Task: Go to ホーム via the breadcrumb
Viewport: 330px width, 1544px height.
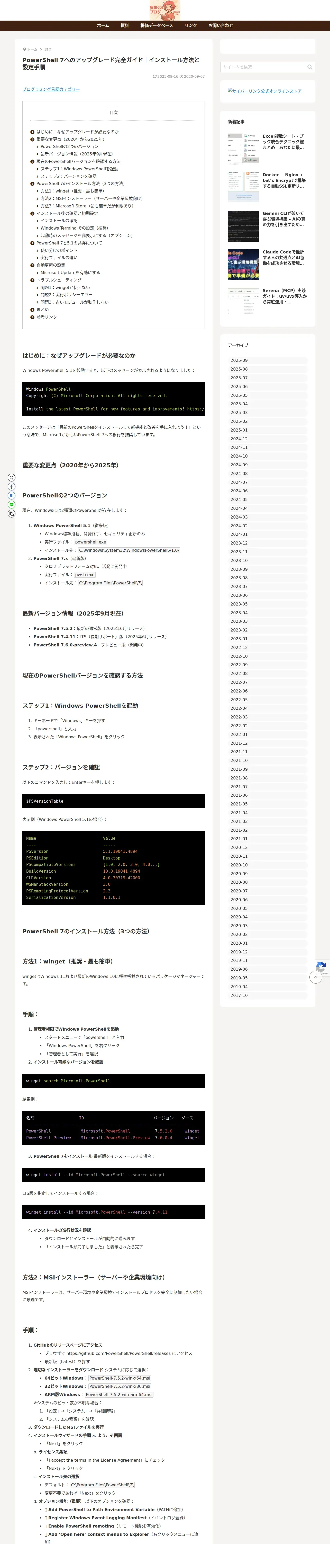Action: coord(32,50)
